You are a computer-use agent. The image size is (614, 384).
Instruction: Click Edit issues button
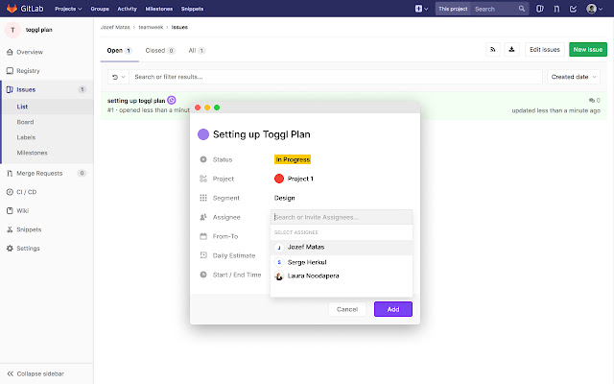coord(544,49)
